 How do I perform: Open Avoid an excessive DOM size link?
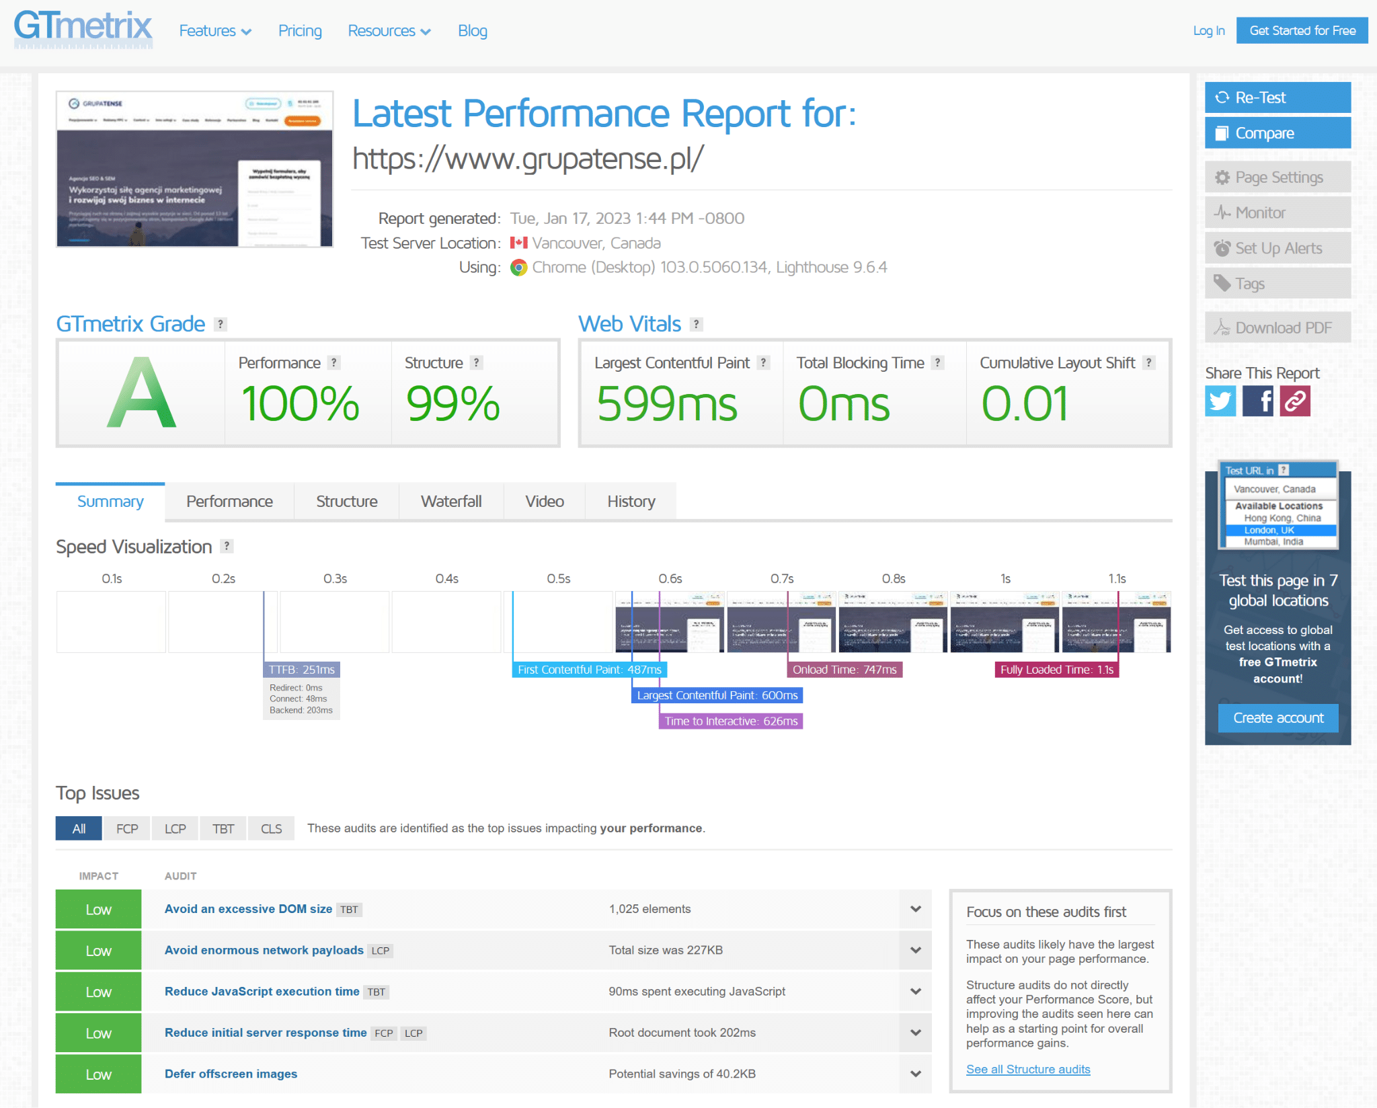point(248,909)
